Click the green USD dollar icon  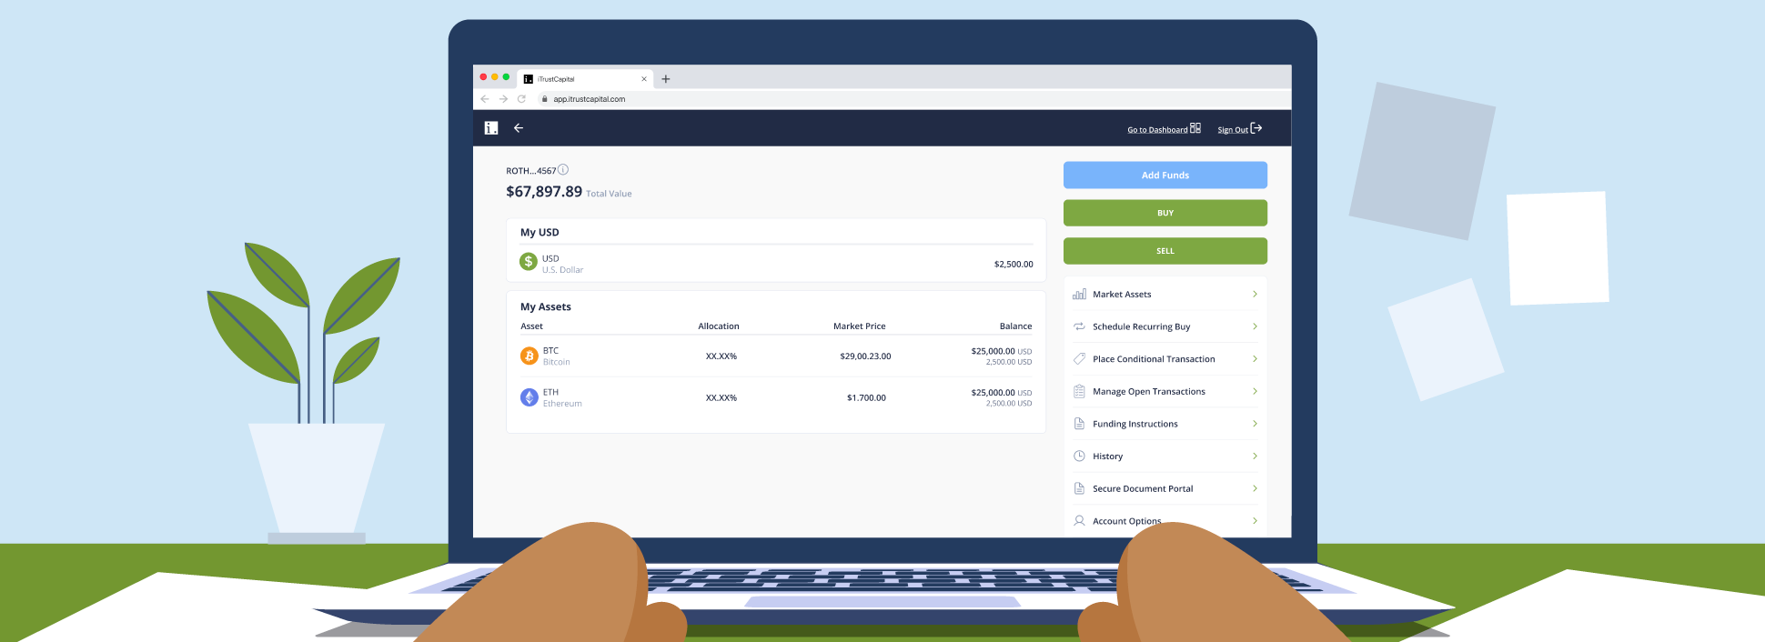pos(529,262)
